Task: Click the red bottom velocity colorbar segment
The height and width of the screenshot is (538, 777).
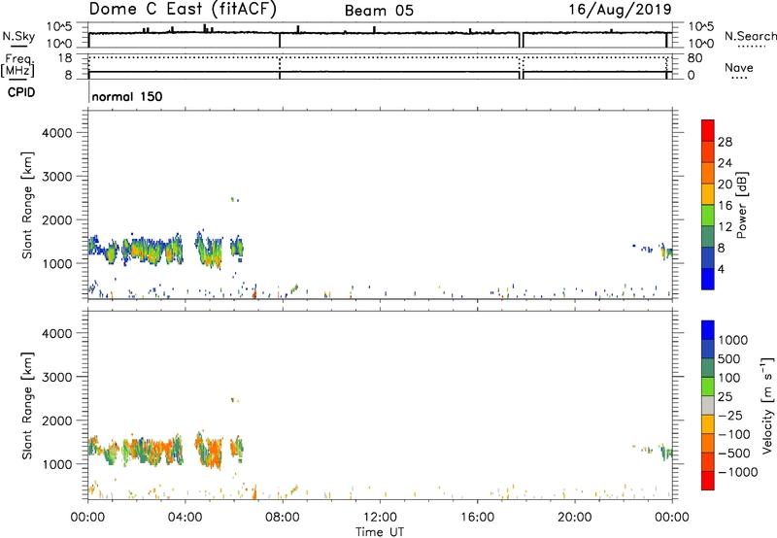Action: 708,481
